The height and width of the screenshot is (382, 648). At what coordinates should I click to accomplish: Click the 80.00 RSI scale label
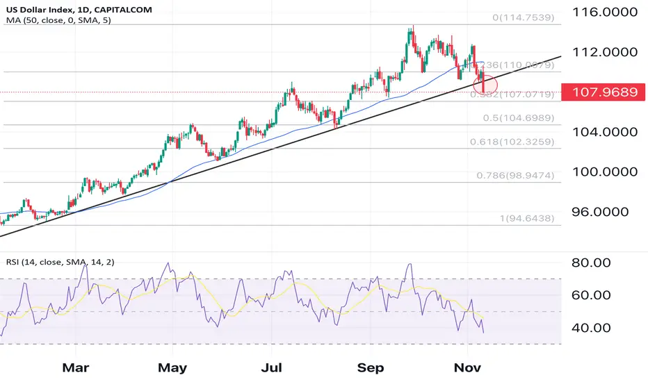(591, 263)
